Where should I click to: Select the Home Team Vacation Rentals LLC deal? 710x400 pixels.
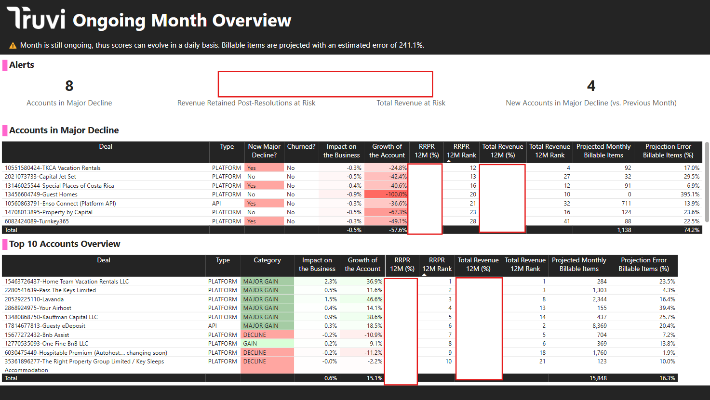(x=67, y=282)
